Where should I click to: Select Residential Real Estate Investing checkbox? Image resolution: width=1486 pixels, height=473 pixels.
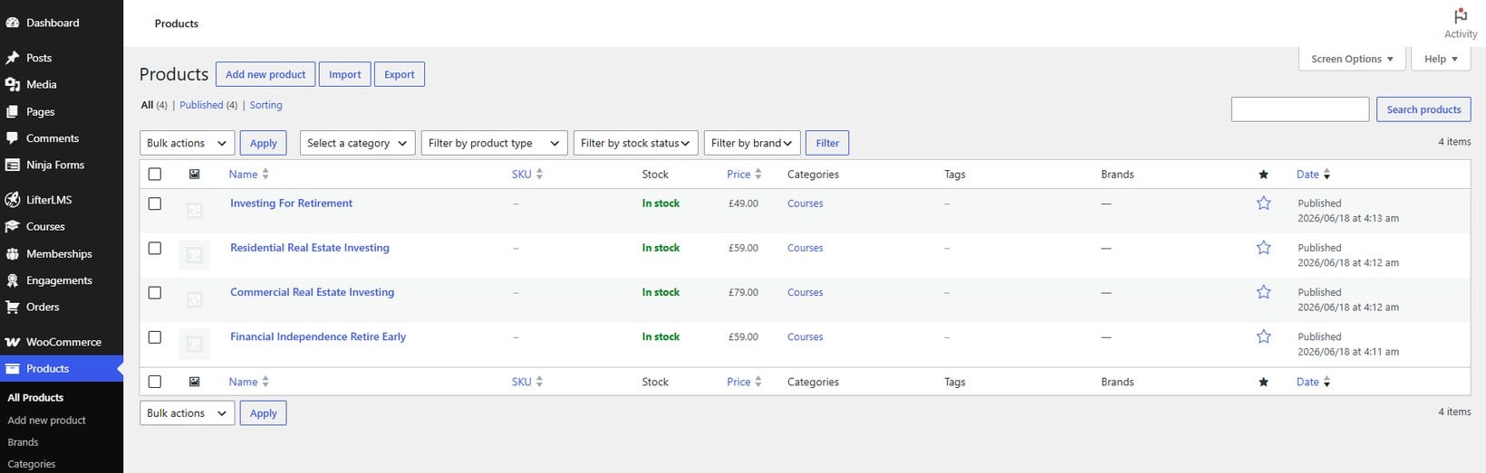click(155, 248)
